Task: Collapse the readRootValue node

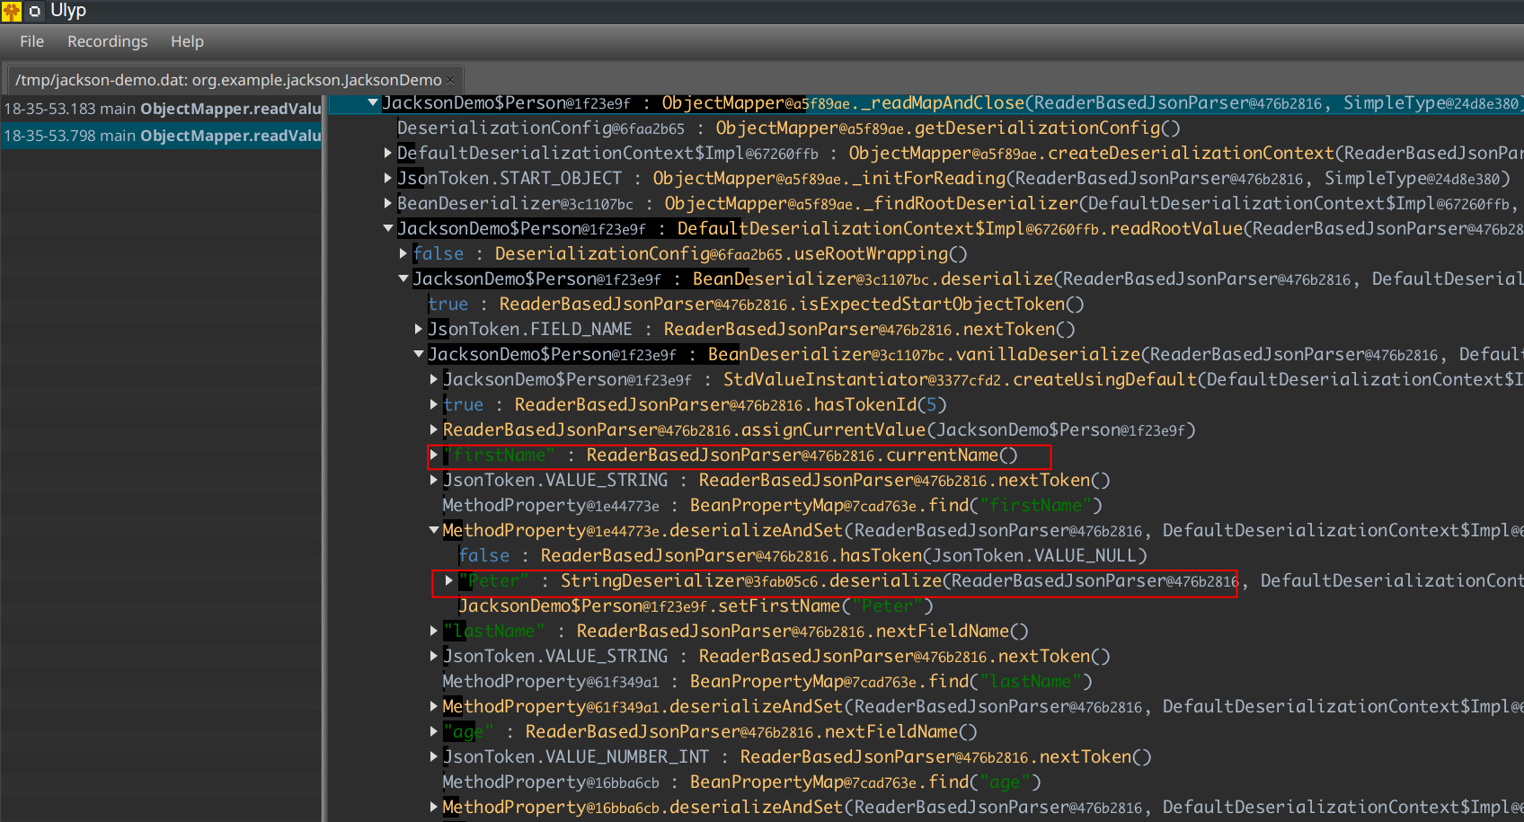Action: 388,229
